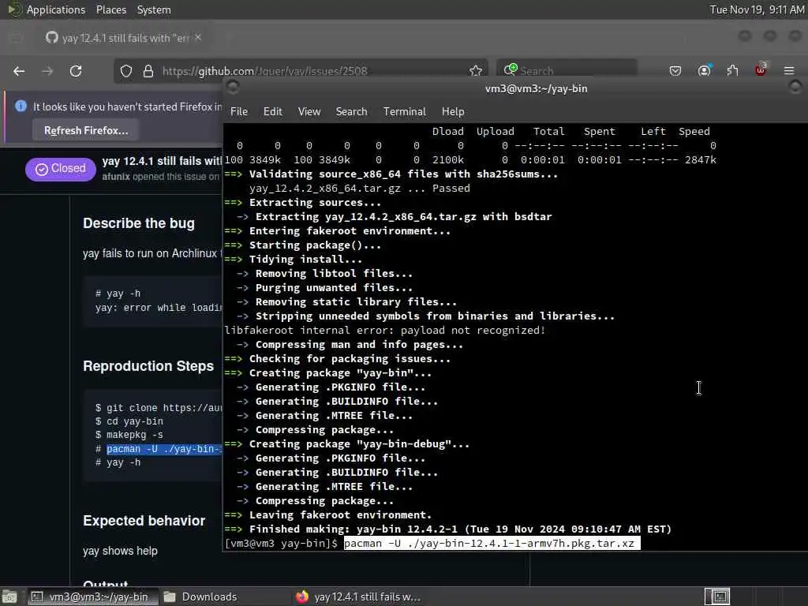Image resolution: width=808 pixels, height=606 pixels.
Task: Click the info icon in notification bar
Action: [x=21, y=107]
